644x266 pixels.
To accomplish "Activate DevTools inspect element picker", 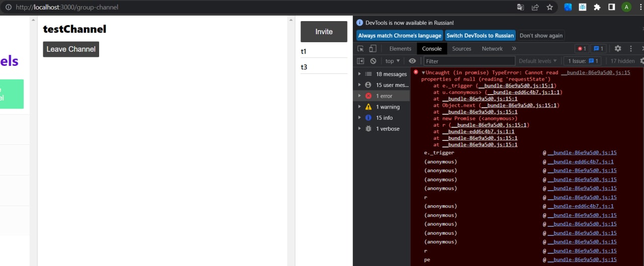I will click(361, 49).
